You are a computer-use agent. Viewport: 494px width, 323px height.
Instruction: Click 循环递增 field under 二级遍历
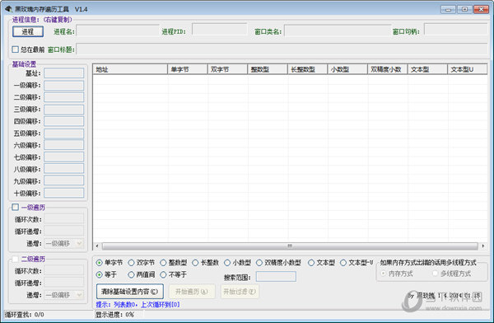pos(64,283)
